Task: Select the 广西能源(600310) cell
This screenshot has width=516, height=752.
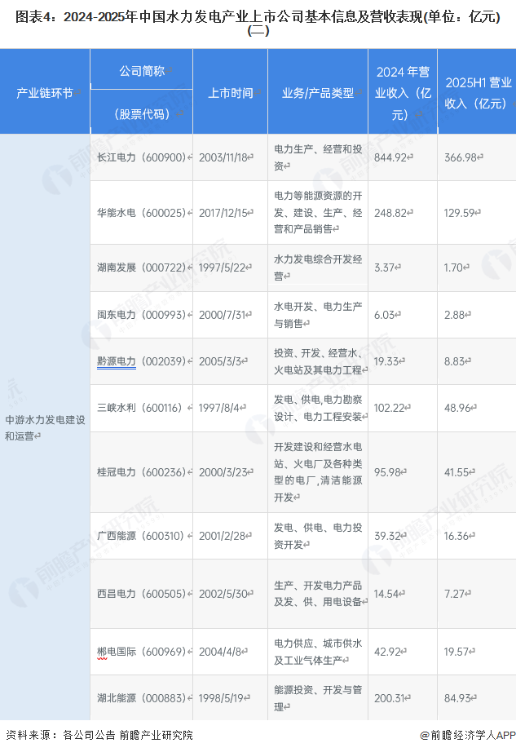Action: [x=140, y=536]
